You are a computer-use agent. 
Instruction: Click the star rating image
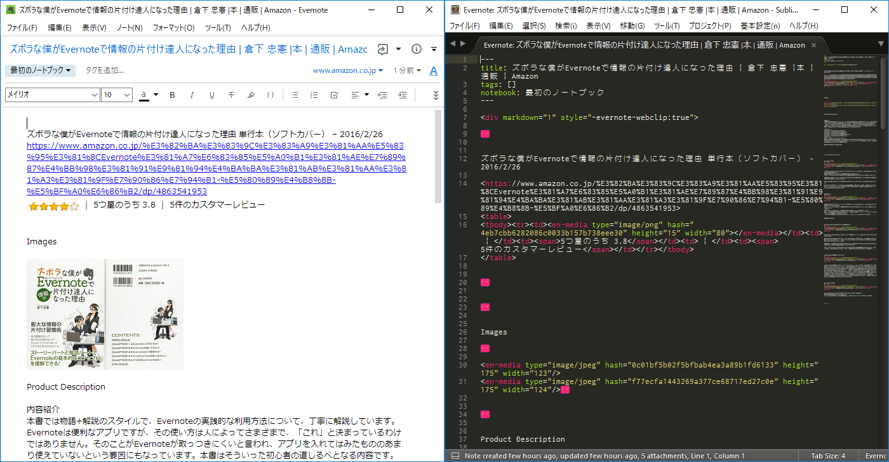[x=54, y=206]
